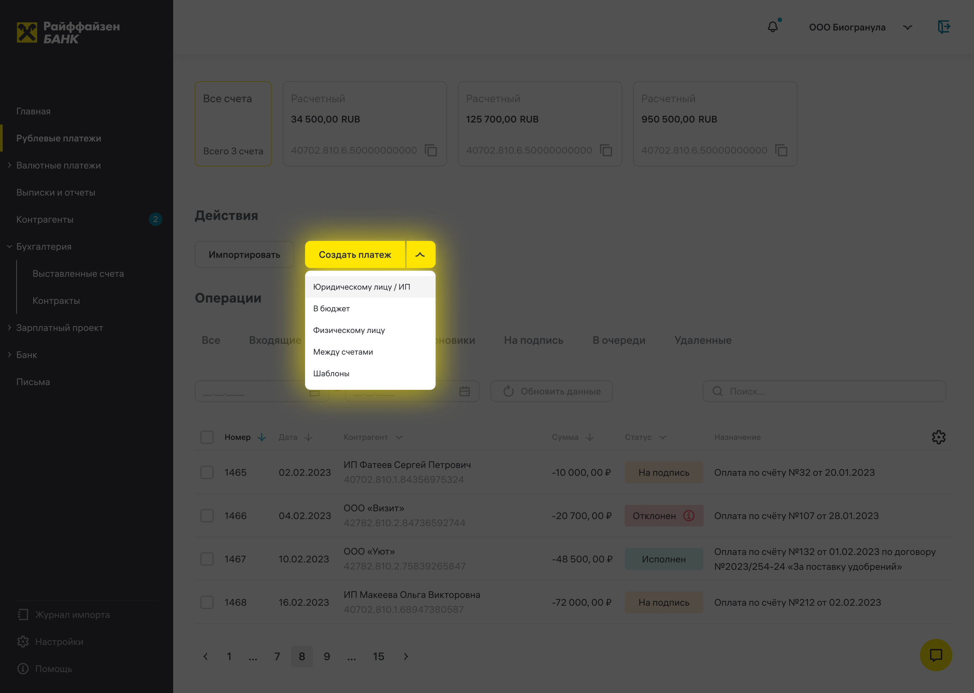The image size is (974, 693).
Task: Click the logout icon in header
Action: [944, 27]
